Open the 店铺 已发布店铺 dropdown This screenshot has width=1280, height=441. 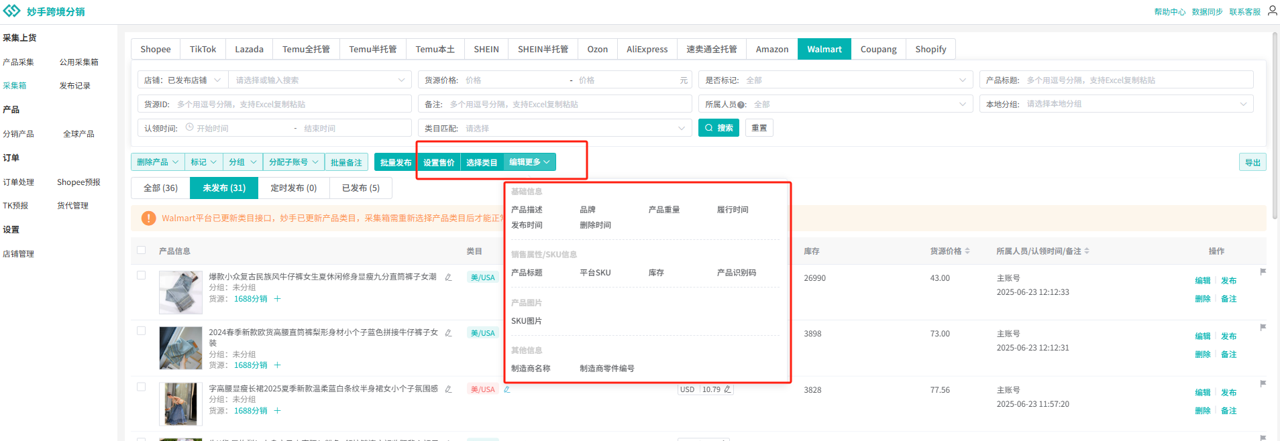point(182,80)
